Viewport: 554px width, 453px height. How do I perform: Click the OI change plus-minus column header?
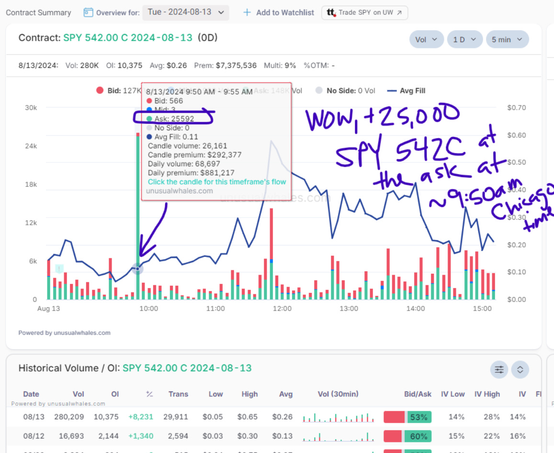(149, 394)
